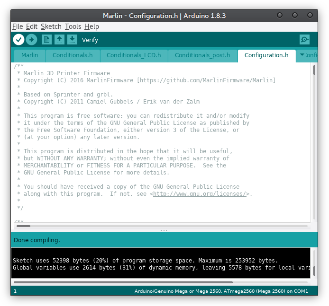
Task: Click the console vertical scrollbar thumb
Action: [x=314, y=271]
